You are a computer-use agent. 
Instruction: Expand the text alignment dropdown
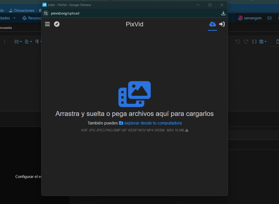tap(28, 42)
